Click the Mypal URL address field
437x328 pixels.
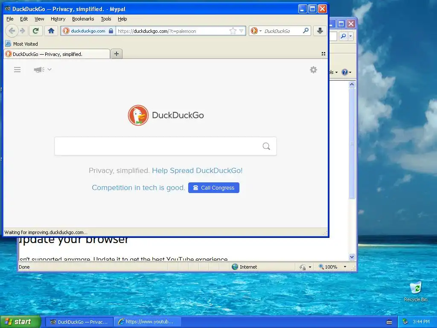172,31
